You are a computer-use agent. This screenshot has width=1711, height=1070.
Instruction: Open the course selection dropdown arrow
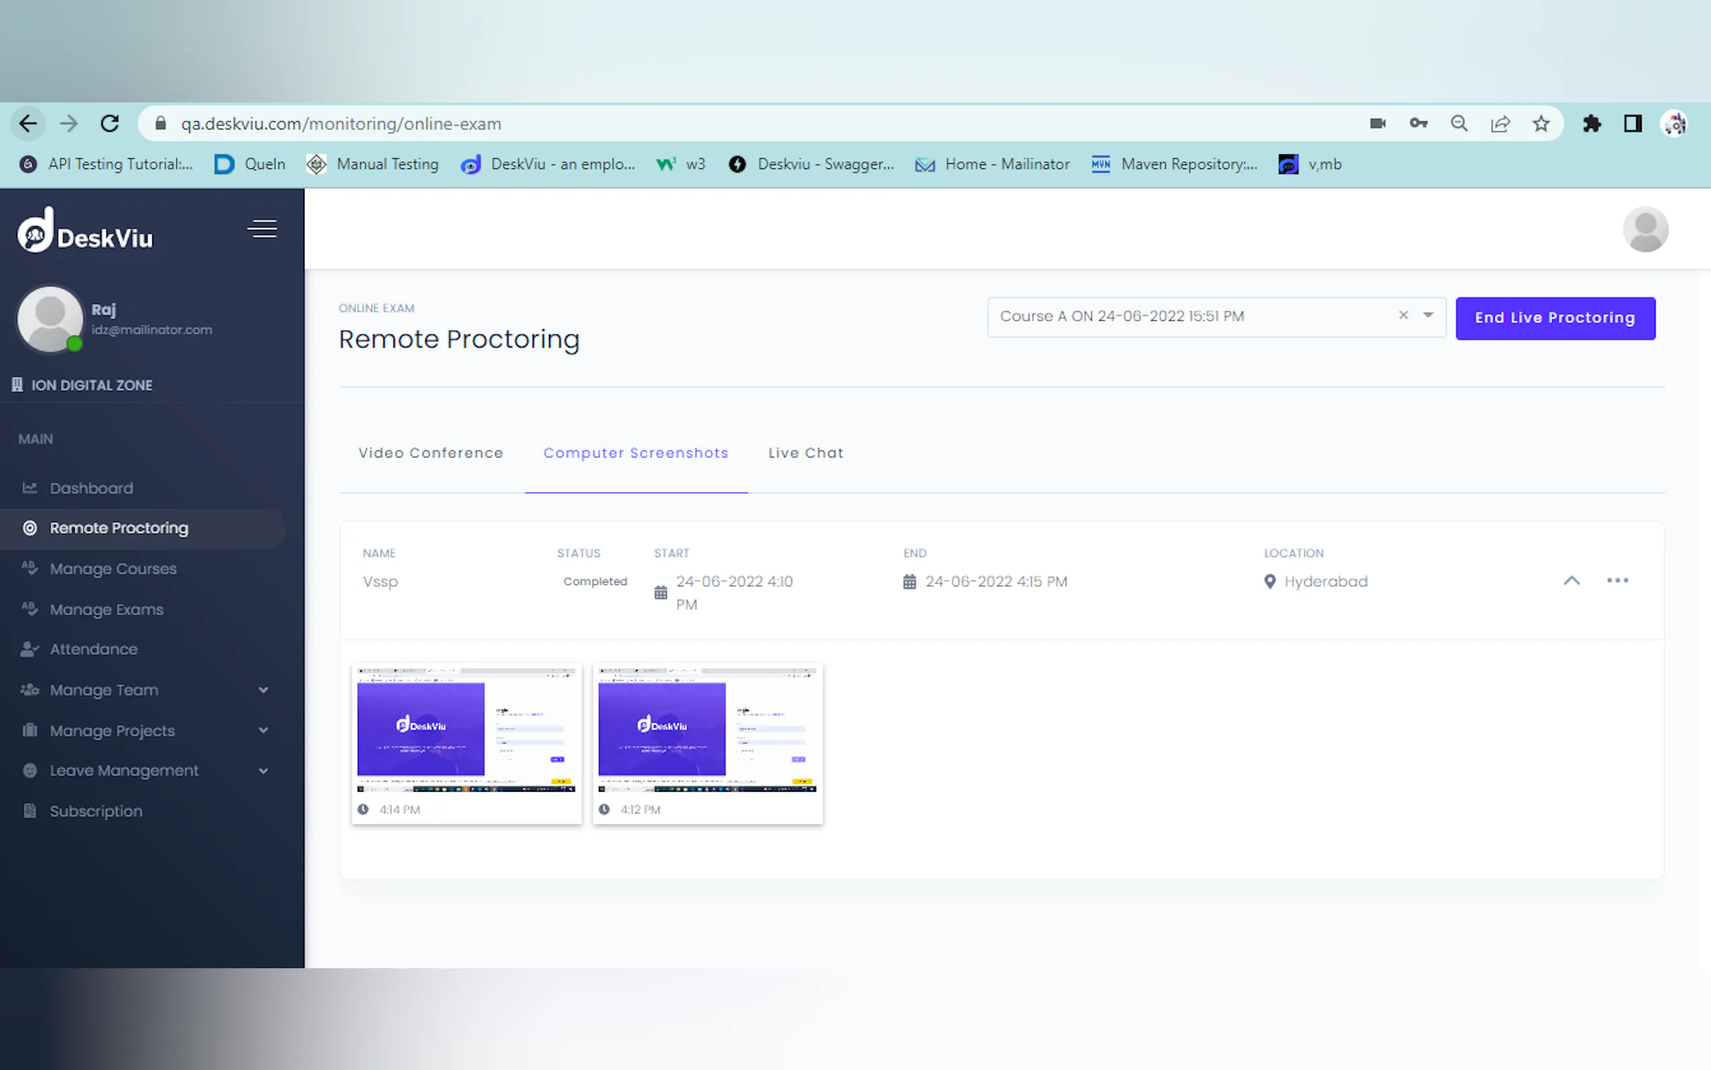[x=1428, y=315]
